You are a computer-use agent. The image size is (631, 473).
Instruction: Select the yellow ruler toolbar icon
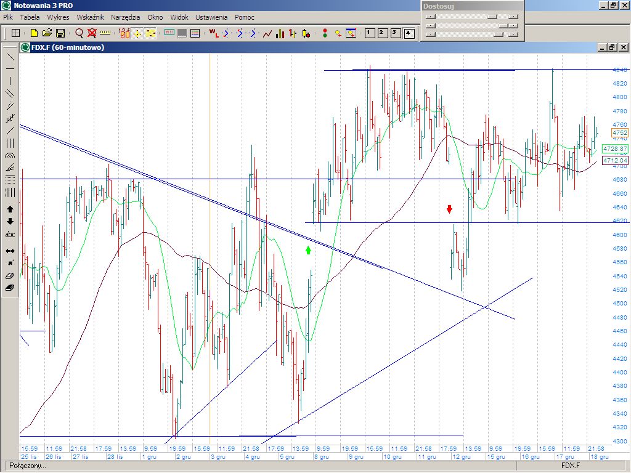tap(105, 33)
